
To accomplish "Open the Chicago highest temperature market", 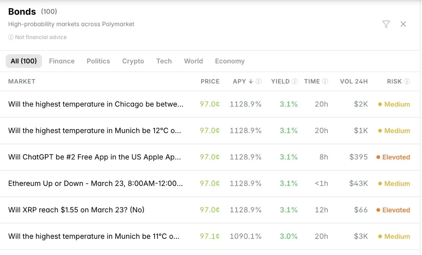I will [96, 104].
